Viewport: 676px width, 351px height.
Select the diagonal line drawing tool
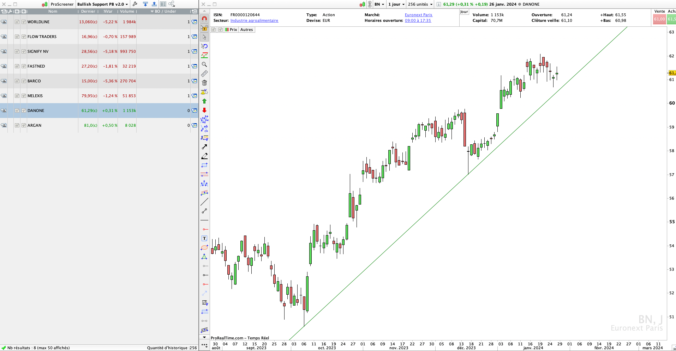pyautogui.click(x=204, y=202)
